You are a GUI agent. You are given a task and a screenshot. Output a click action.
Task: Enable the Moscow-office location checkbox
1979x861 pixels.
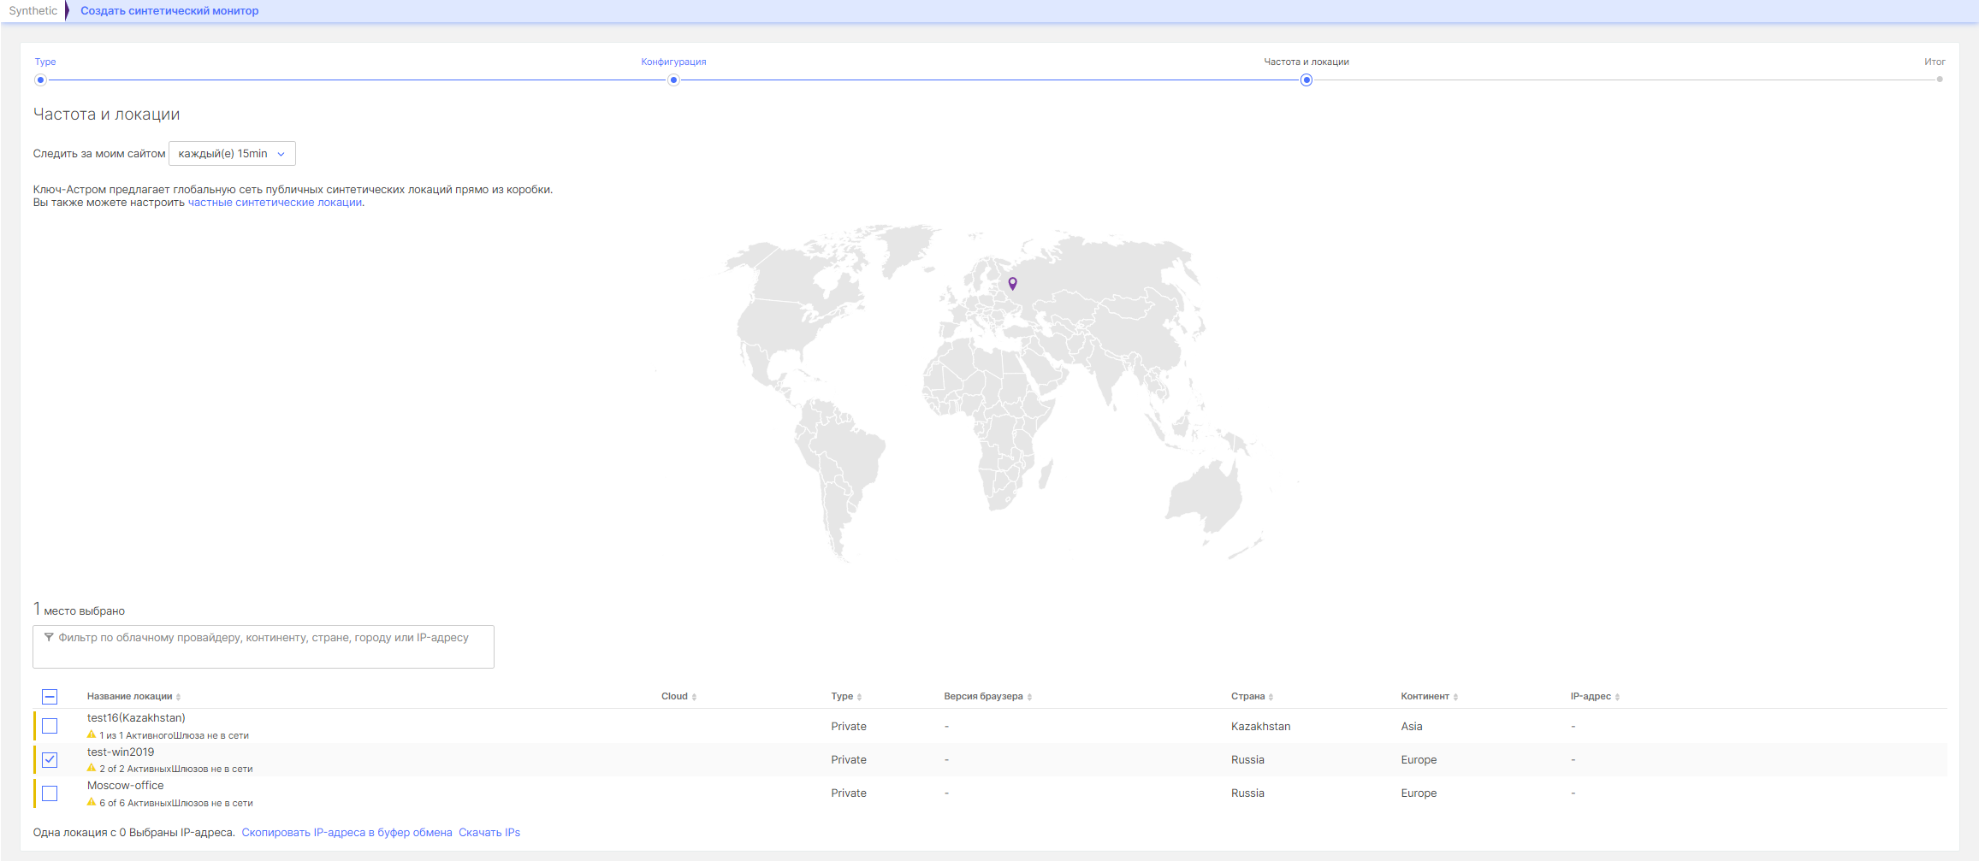coord(50,793)
